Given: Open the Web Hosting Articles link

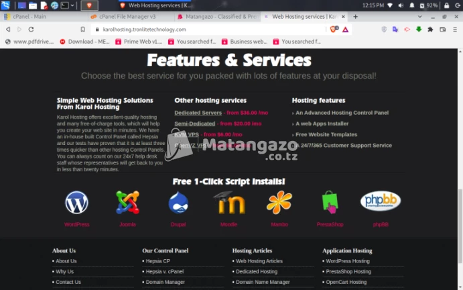Looking at the screenshot, I should (x=259, y=261).
